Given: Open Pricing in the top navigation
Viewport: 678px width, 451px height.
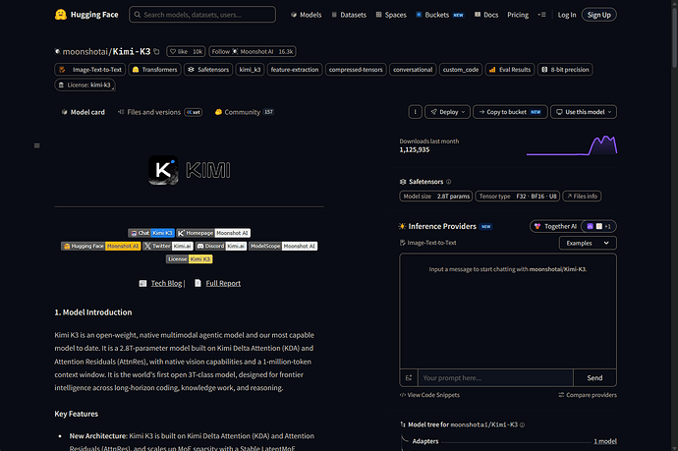Looking at the screenshot, I should tap(518, 15).
